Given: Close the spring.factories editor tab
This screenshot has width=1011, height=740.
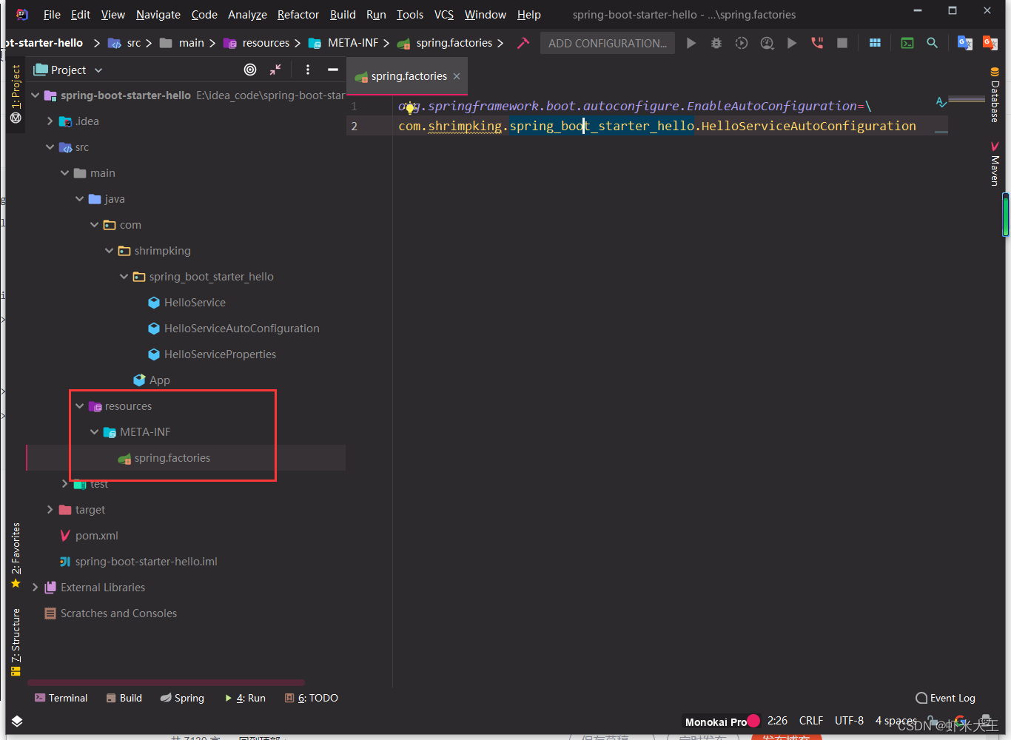Looking at the screenshot, I should click(x=457, y=76).
